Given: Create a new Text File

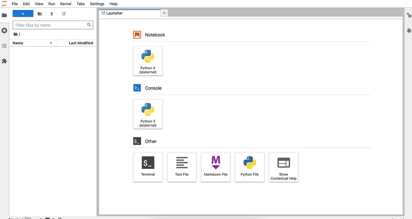Looking at the screenshot, I should pos(182,167).
